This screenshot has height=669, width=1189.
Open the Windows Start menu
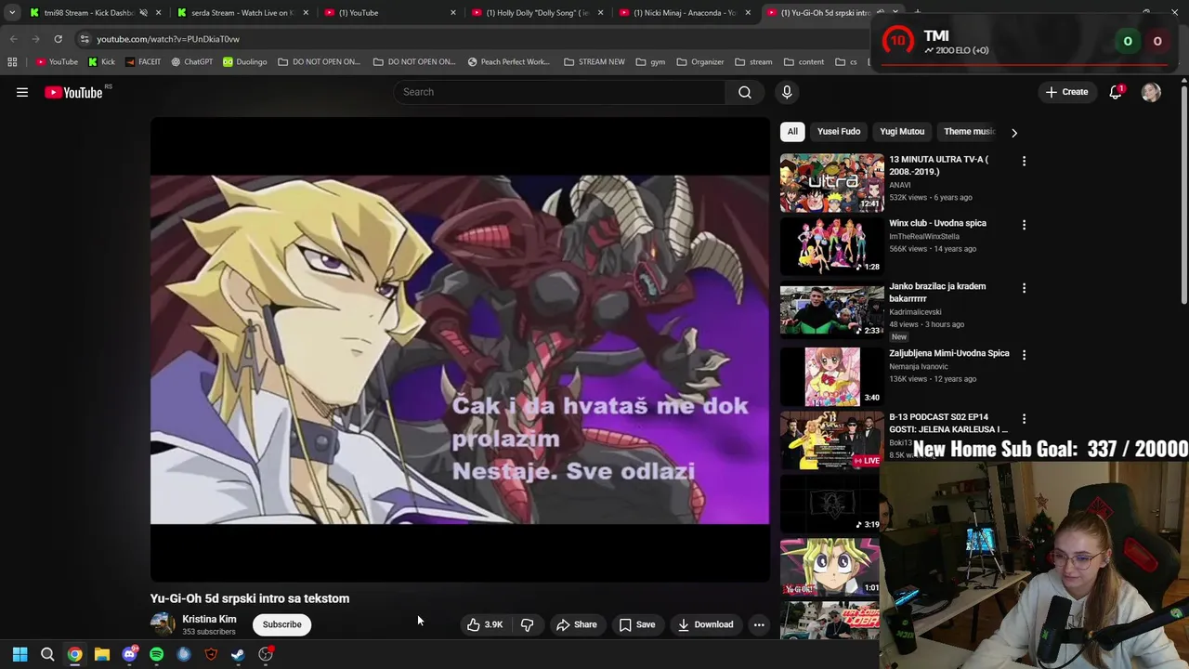[20, 654]
